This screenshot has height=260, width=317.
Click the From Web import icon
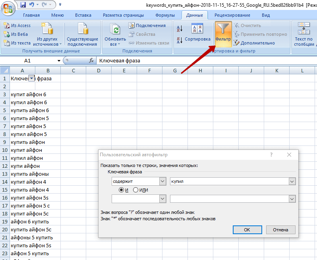(x=17, y=34)
